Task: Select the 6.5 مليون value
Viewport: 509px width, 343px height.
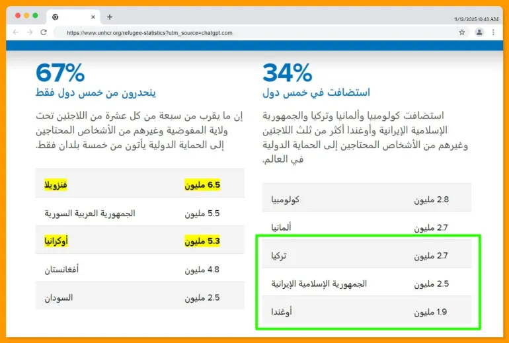Action: pyautogui.click(x=202, y=185)
